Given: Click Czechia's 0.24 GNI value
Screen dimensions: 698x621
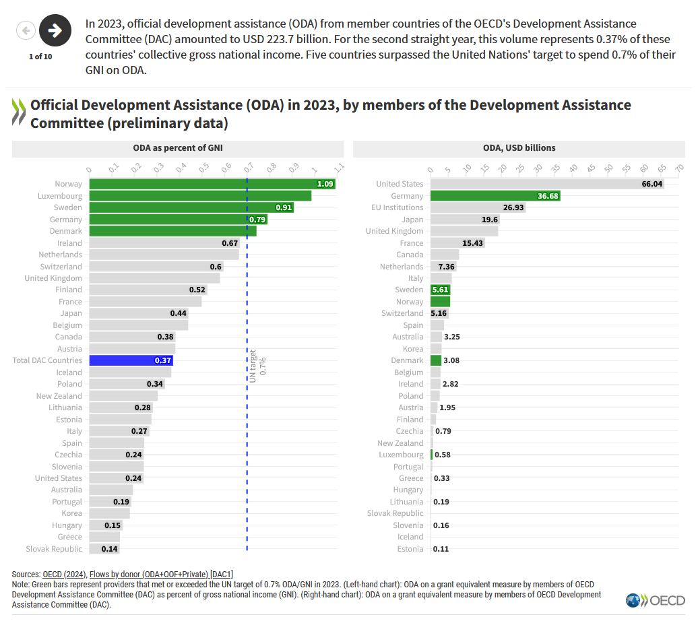Looking at the screenshot, I should pyautogui.click(x=133, y=455).
